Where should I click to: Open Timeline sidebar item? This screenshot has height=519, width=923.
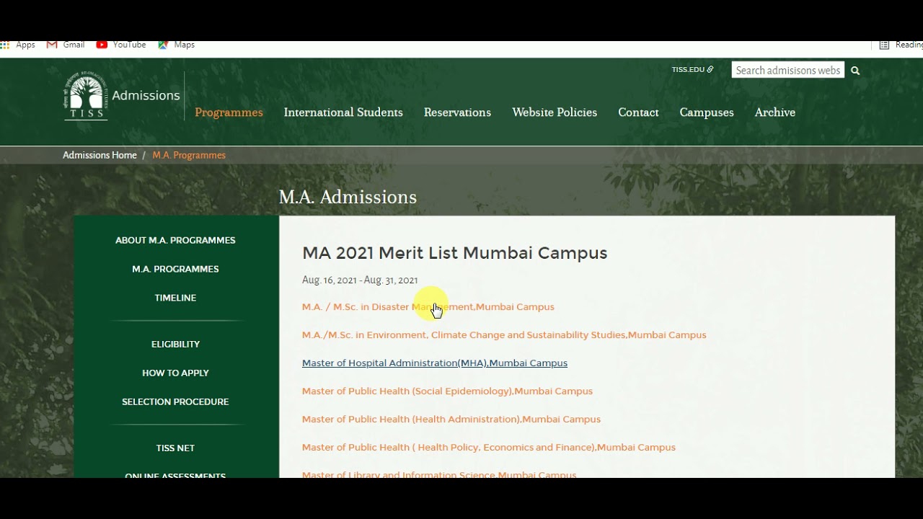pyautogui.click(x=175, y=298)
